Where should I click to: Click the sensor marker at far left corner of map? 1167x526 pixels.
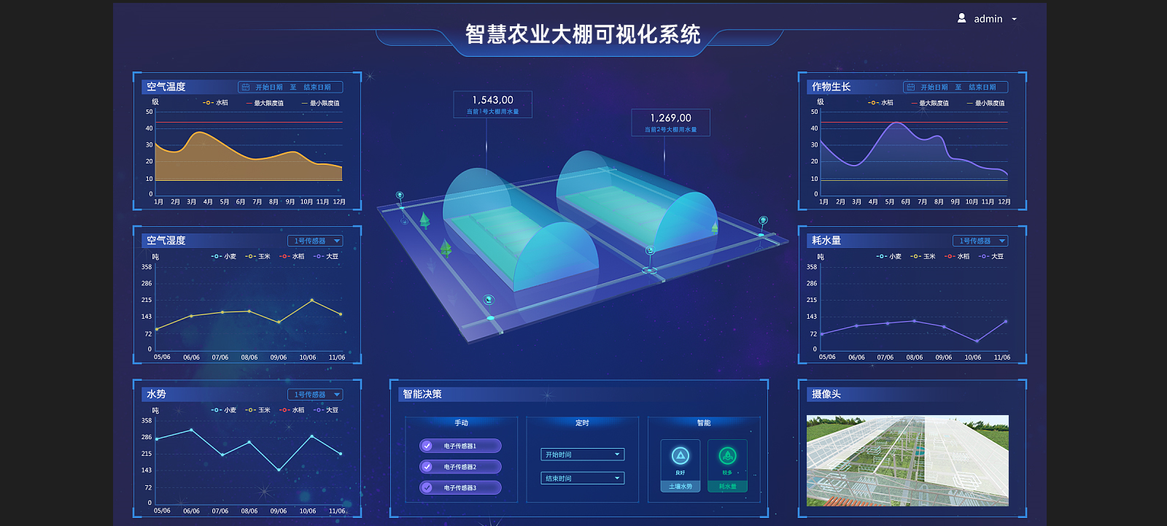click(x=400, y=196)
